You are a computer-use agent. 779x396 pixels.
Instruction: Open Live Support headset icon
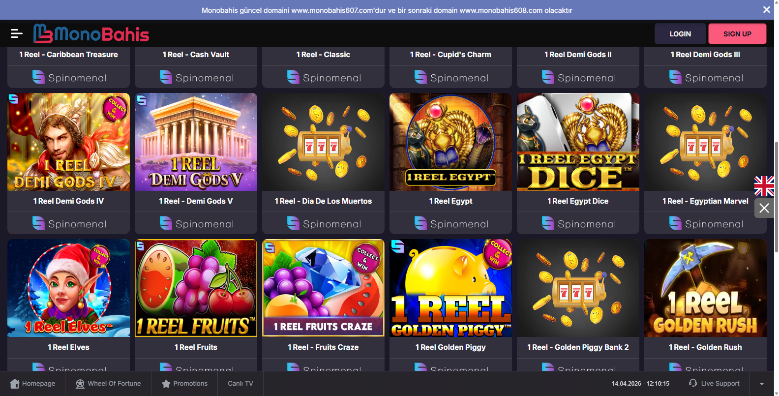(x=693, y=383)
